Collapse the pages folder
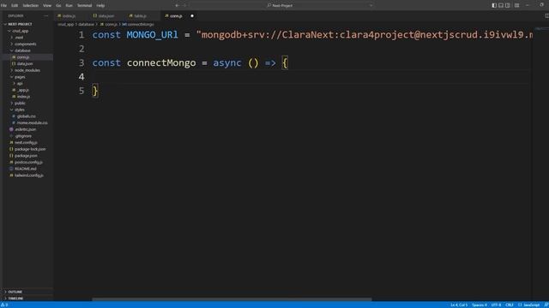This screenshot has height=308, width=549. [x=20, y=77]
